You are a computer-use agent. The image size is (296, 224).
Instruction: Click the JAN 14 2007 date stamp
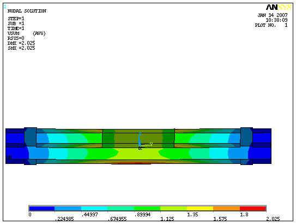273,15
